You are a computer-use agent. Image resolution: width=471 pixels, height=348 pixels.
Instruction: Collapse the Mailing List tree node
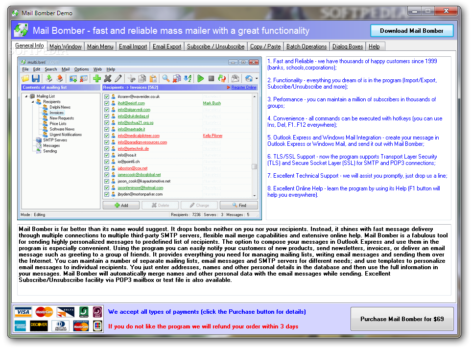(x=26, y=96)
